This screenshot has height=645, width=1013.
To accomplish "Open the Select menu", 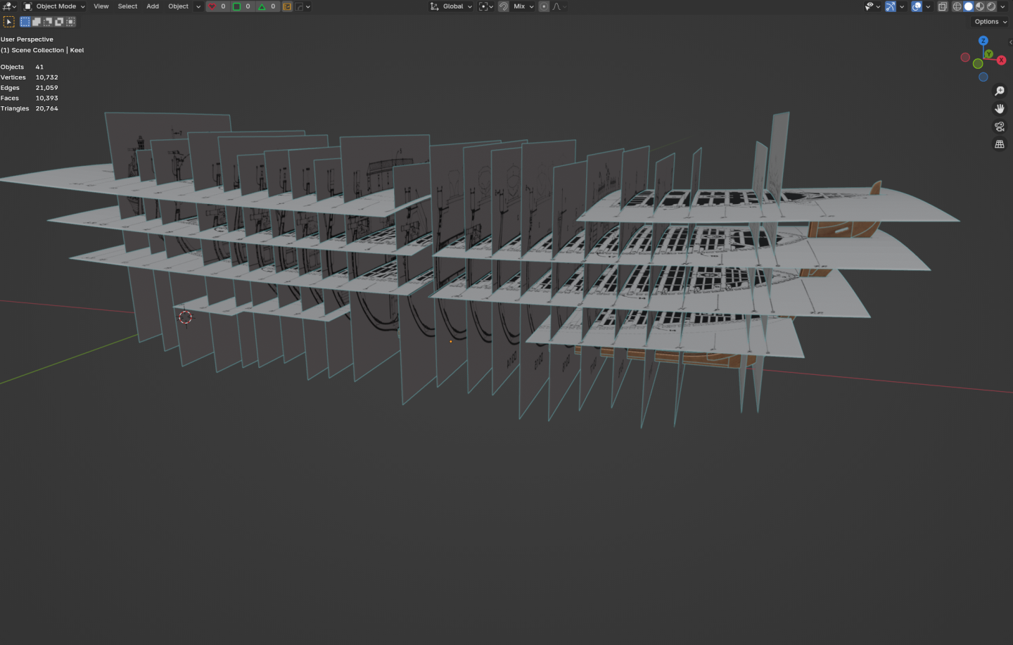I will [127, 6].
